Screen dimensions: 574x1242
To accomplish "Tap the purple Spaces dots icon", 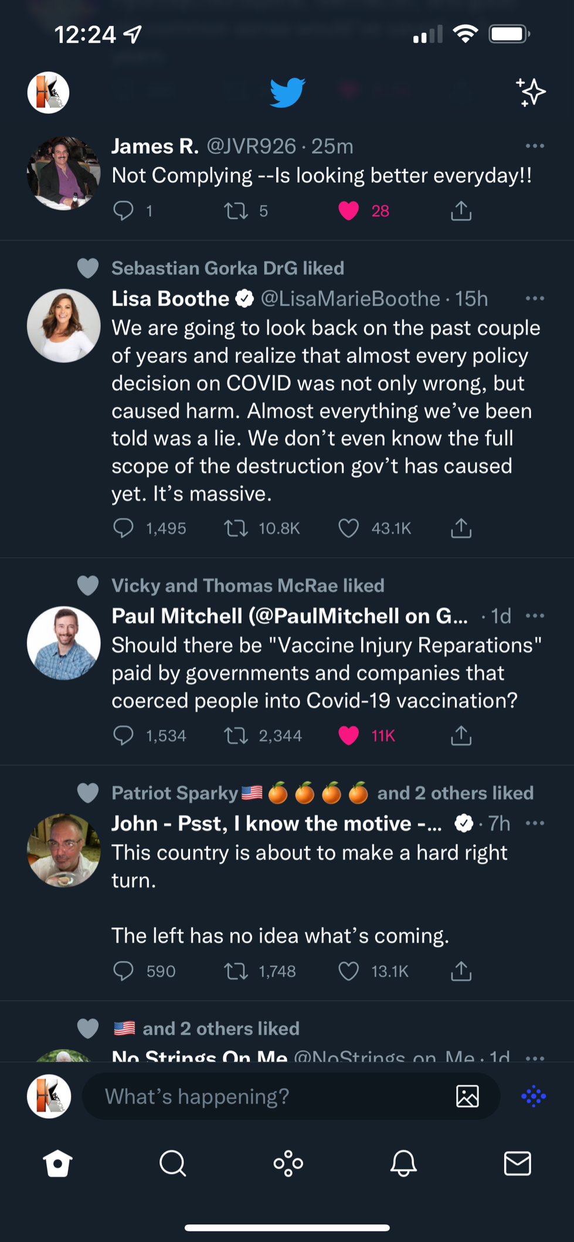I will [x=534, y=1096].
